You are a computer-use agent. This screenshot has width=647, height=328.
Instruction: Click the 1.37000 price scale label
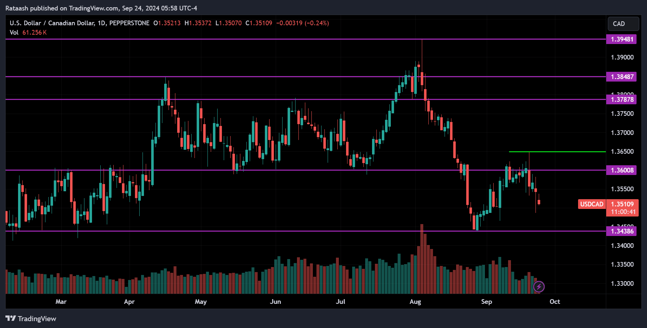coord(622,133)
